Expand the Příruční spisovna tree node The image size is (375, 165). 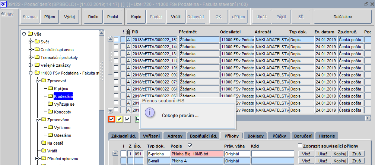(37, 158)
